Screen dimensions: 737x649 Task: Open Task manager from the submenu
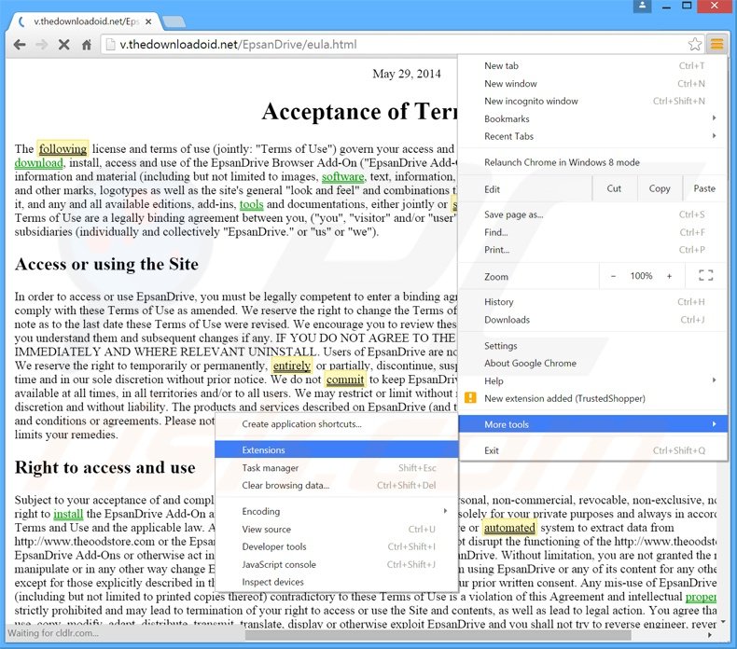337,467
